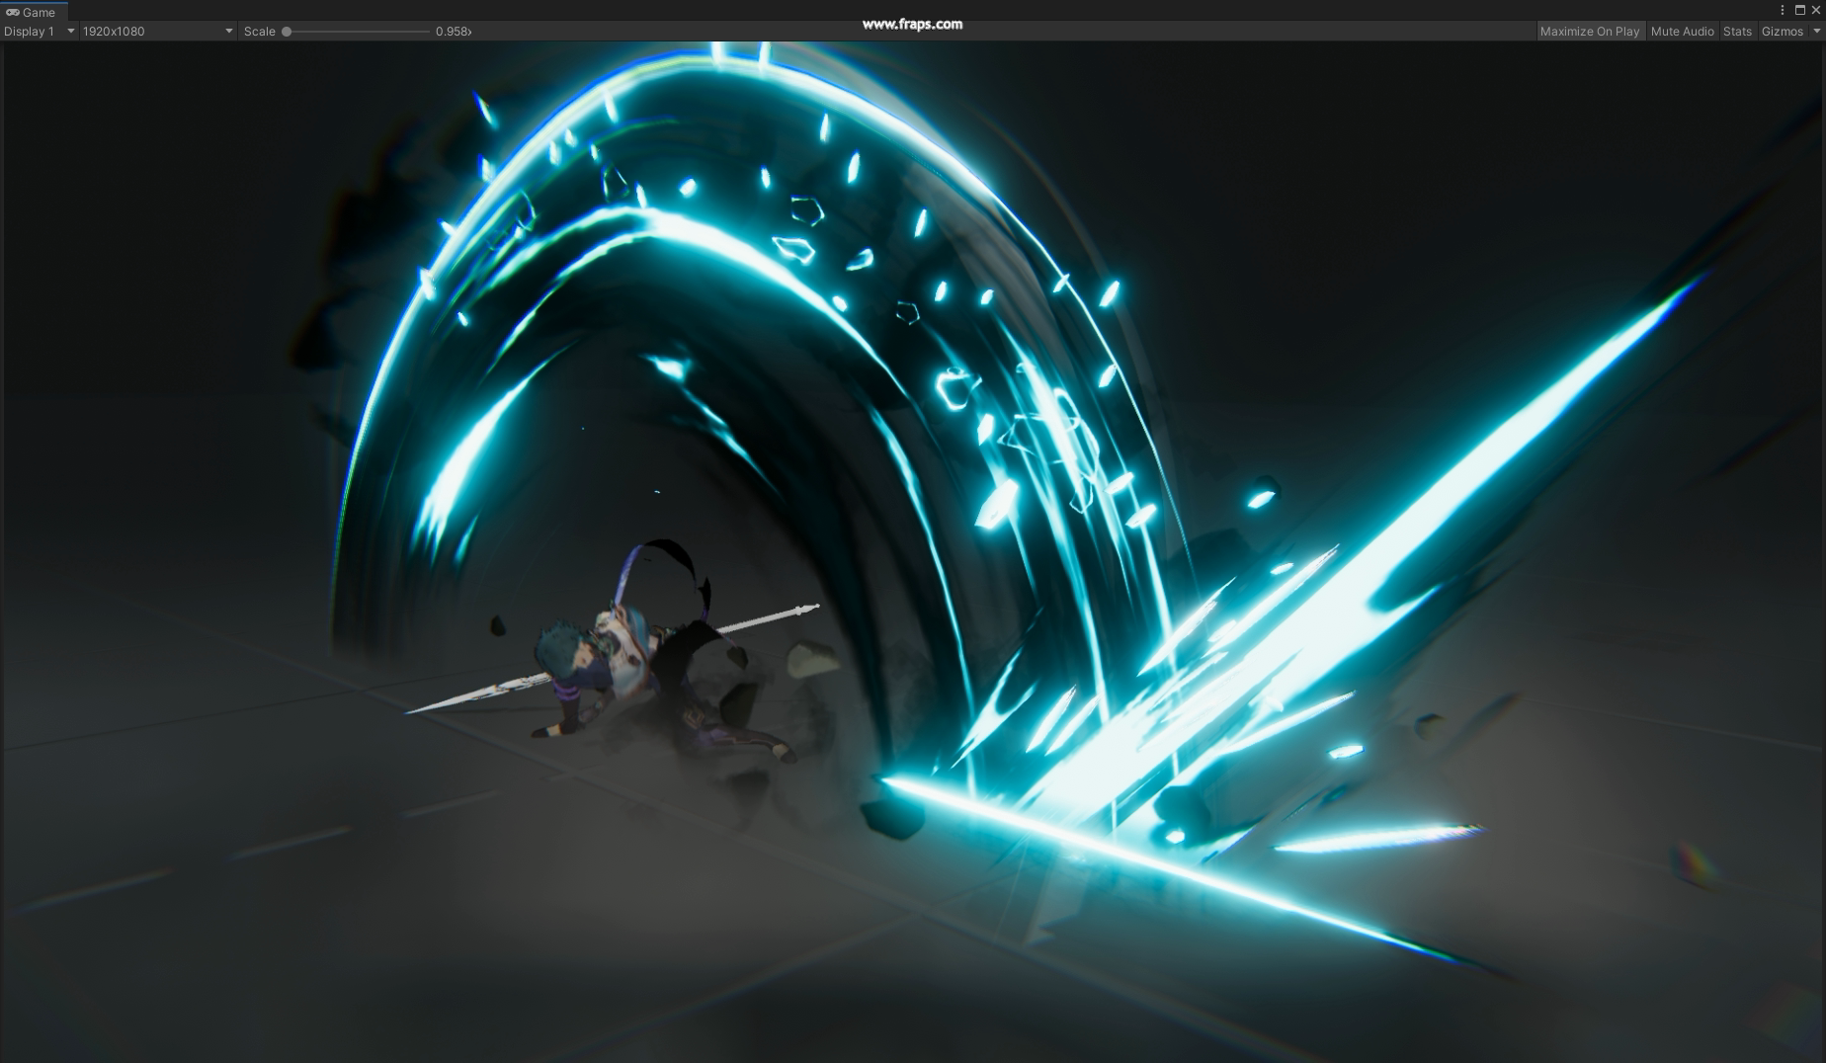The height and width of the screenshot is (1063, 1826).
Task: Click the far right end of Scale track
Action: pos(428,32)
